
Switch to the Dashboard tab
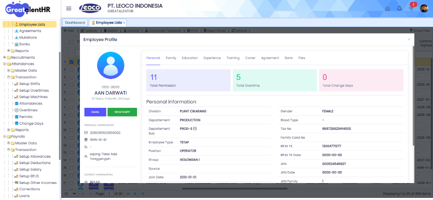pos(75,23)
